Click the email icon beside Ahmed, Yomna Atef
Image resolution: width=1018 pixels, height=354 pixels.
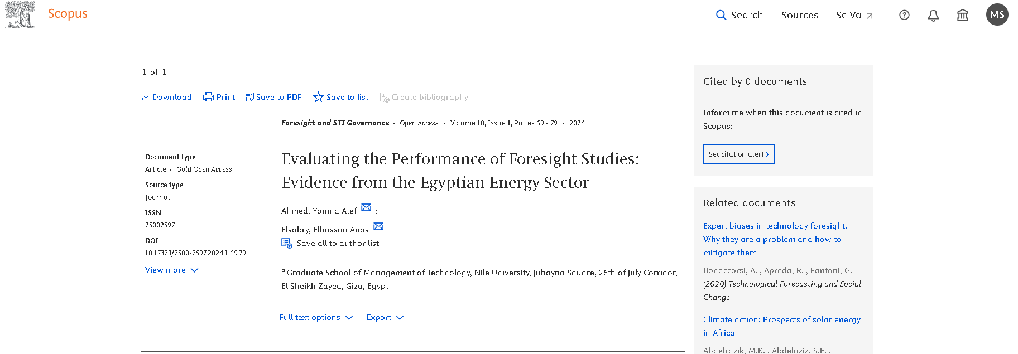click(x=366, y=207)
